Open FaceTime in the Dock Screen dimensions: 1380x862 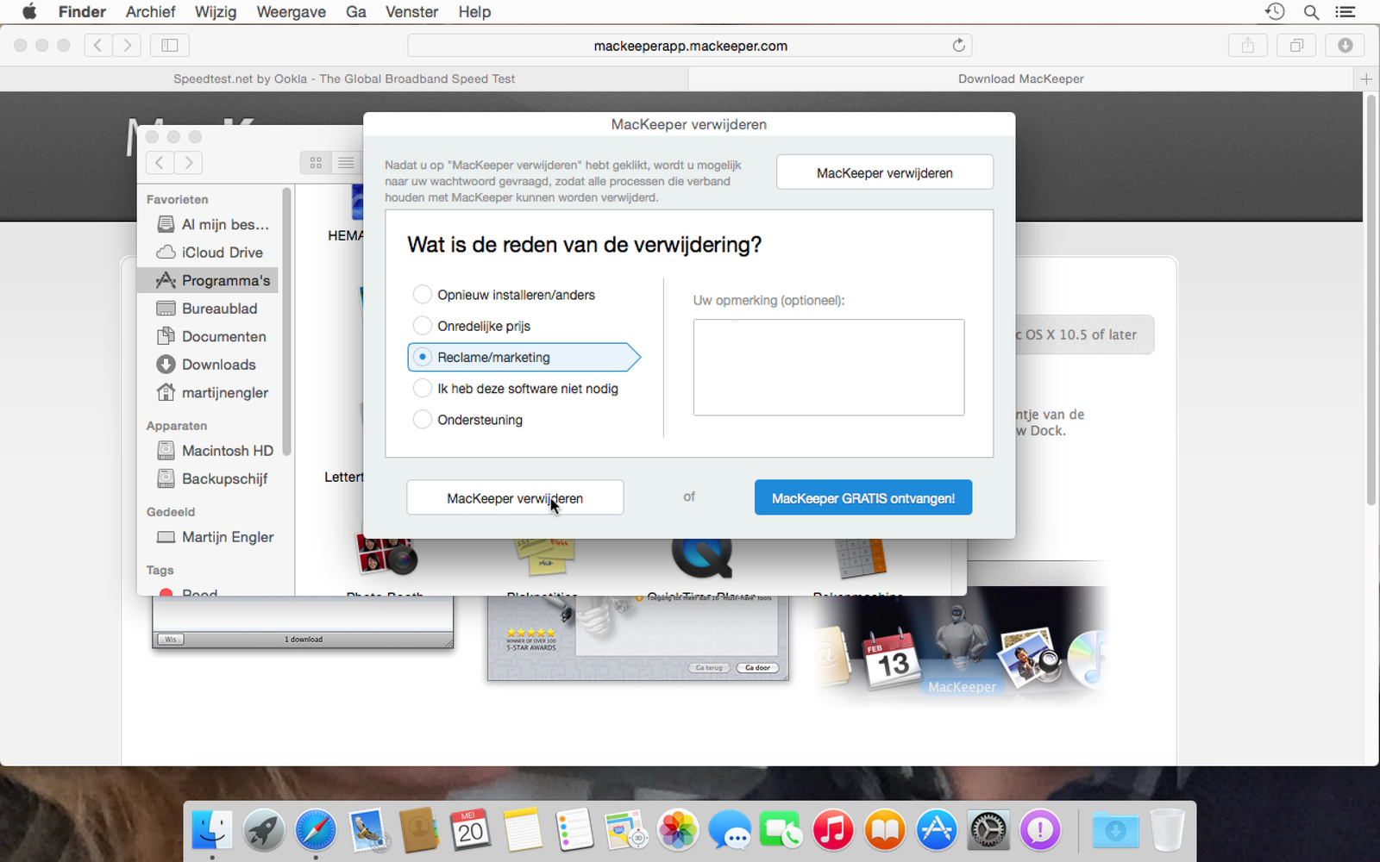(x=781, y=830)
